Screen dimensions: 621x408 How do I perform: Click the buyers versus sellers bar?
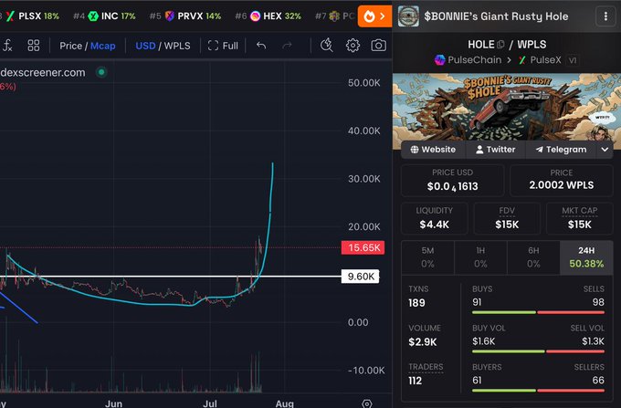click(538, 391)
